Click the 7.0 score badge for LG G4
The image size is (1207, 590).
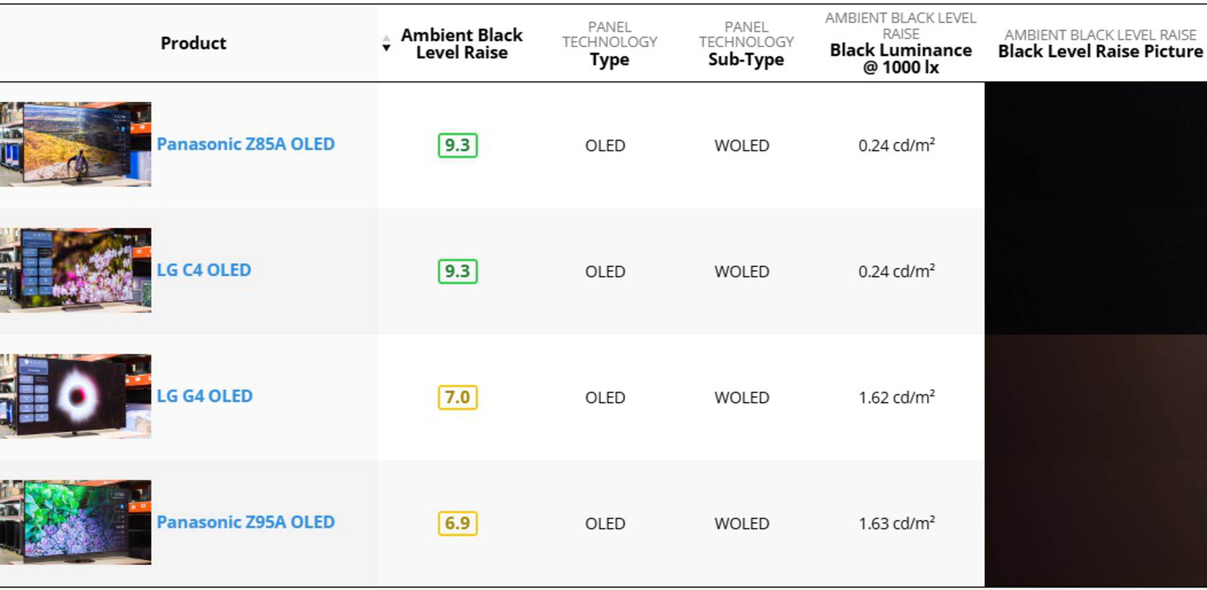457,397
